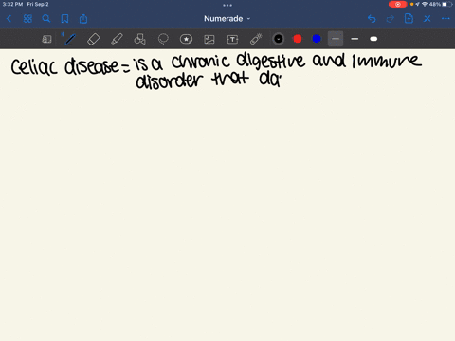
Task: Select the thickest stroke width
Action: click(x=373, y=39)
